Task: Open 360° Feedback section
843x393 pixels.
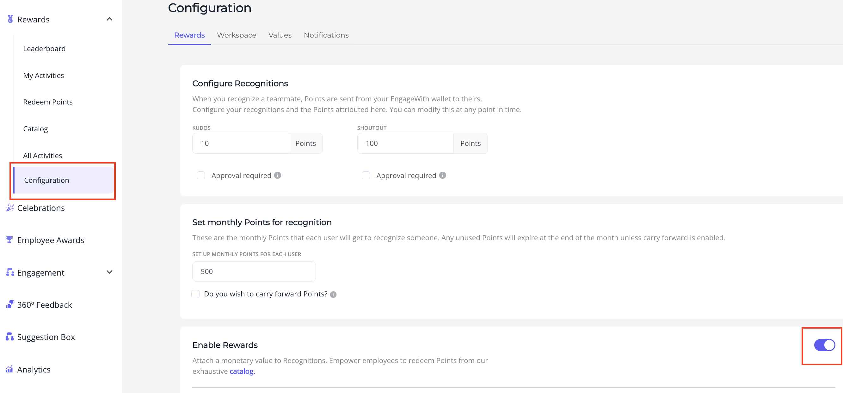Action: (x=45, y=305)
